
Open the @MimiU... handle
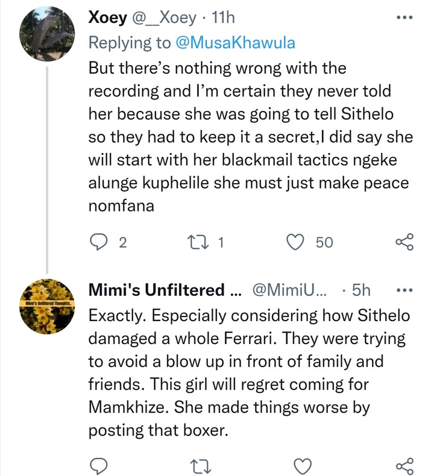[x=289, y=290]
